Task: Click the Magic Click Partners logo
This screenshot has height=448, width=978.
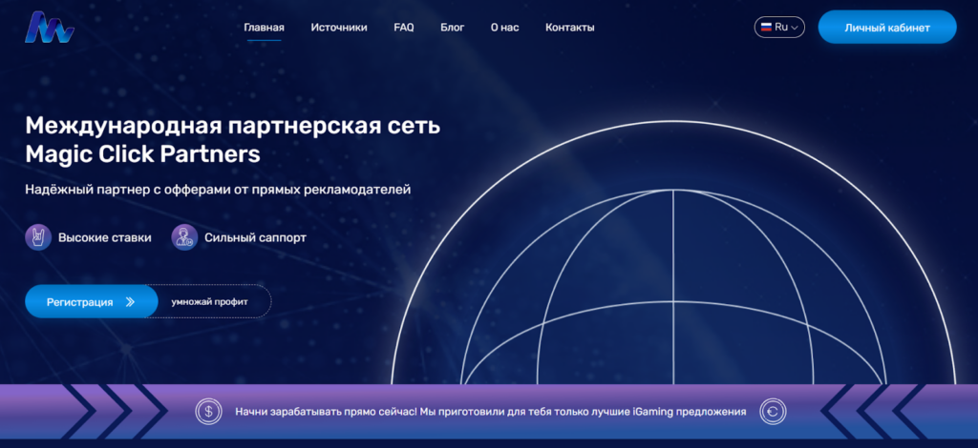Action: click(50, 28)
